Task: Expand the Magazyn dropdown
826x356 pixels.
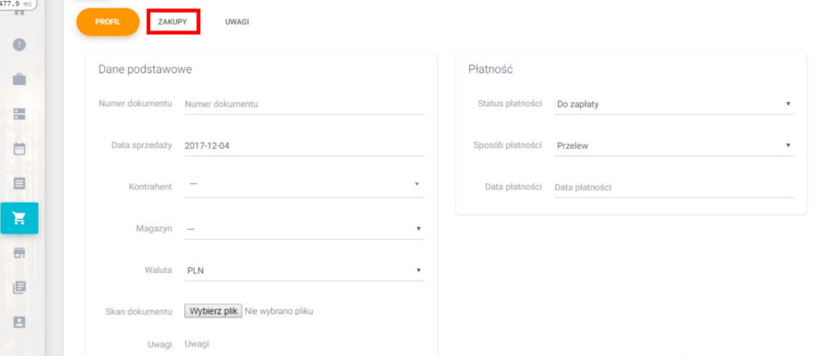Action: pyautogui.click(x=304, y=229)
